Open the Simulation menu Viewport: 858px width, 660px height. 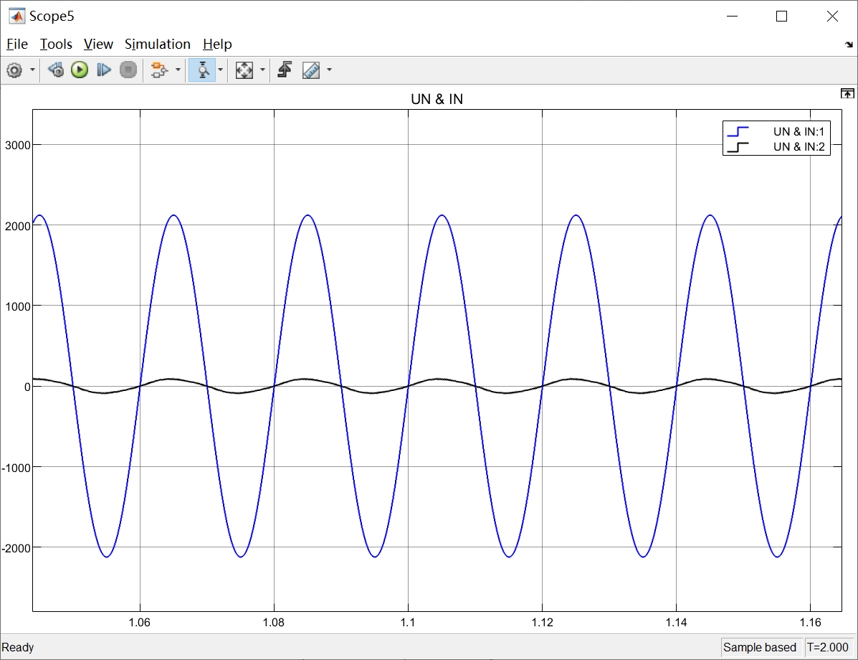coord(158,44)
